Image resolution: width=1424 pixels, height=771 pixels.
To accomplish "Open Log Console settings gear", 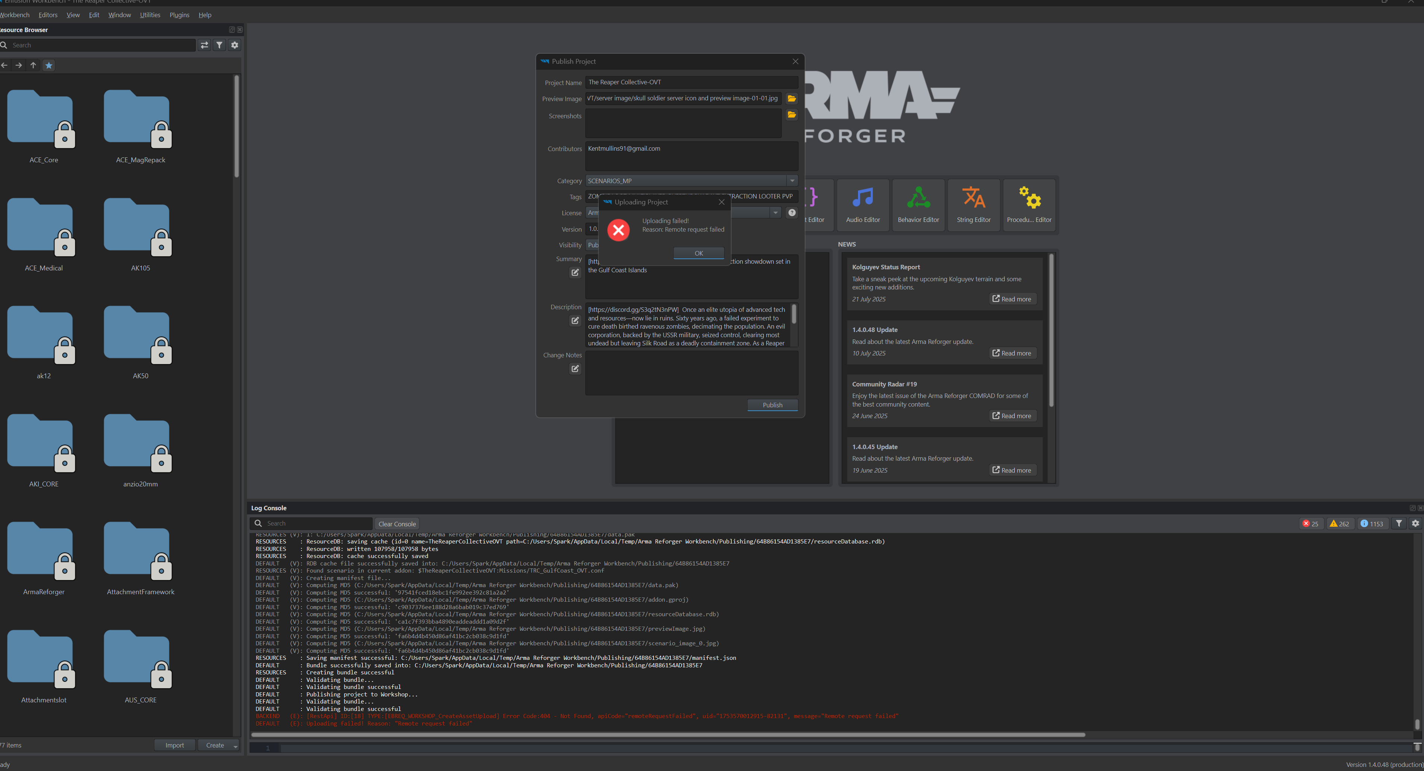I will click(x=1415, y=523).
